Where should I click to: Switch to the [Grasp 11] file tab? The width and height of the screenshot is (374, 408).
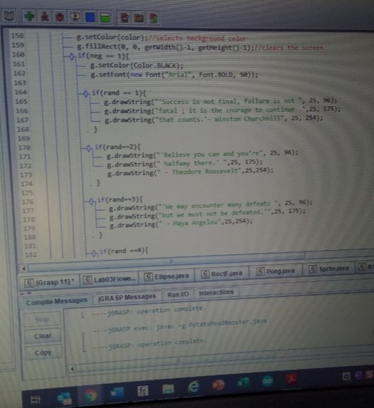pyautogui.click(x=49, y=282)
